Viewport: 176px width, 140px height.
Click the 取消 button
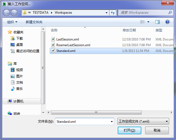tap(157, 130)
